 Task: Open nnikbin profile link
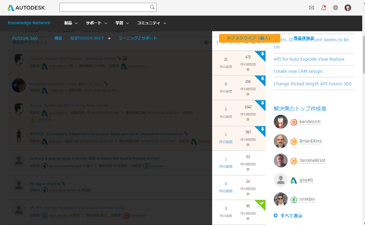pos(307,199)
